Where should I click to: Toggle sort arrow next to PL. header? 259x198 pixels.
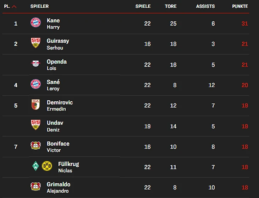[x=14, y=7]
